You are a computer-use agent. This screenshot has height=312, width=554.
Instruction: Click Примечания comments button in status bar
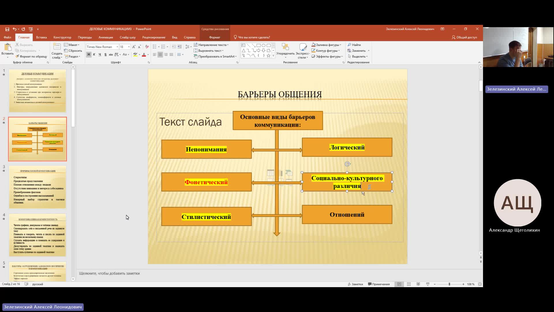pyautogui.click(x=379, y=284)
